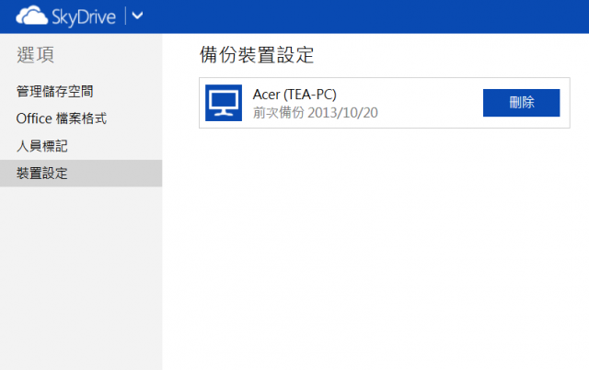Click the blue 刪除 button
Screen dimensions: 589x370
point(522,103)
